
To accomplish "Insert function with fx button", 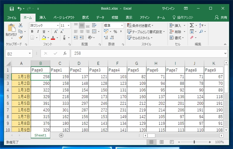I will click(x=65, y=53).
